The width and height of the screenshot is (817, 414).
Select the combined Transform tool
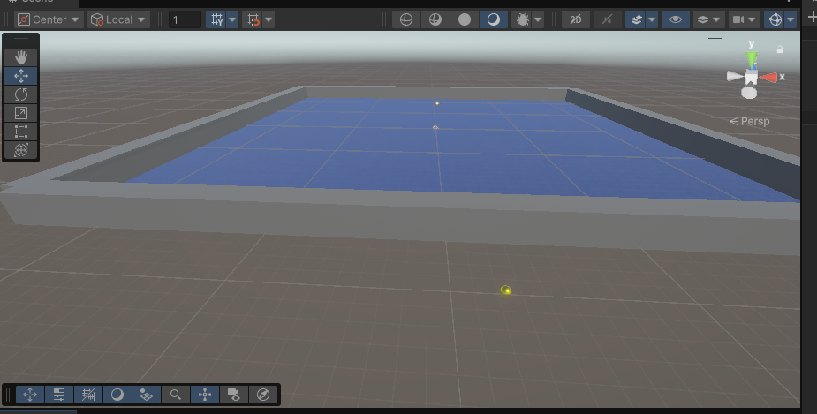[21, 150]
